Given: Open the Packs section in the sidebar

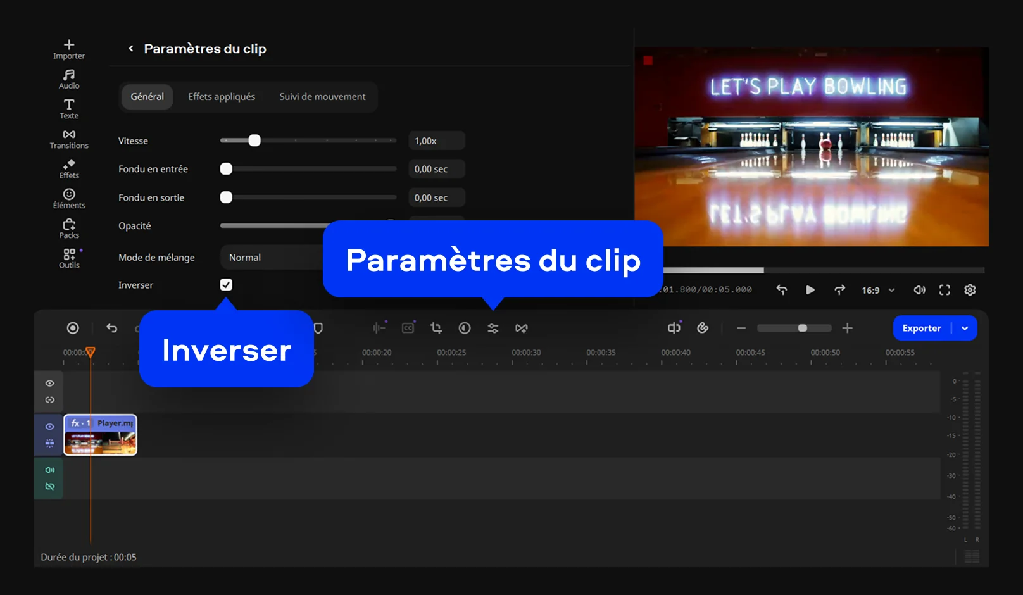Looking at the screenshot, I should 69,229.
